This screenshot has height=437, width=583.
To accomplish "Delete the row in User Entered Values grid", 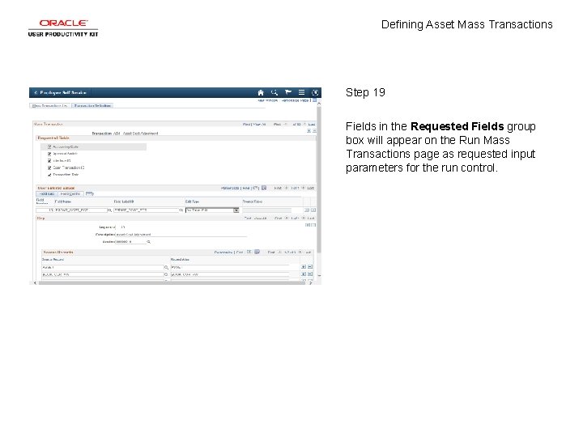I will pyautogui.click(x=313, y=210).
